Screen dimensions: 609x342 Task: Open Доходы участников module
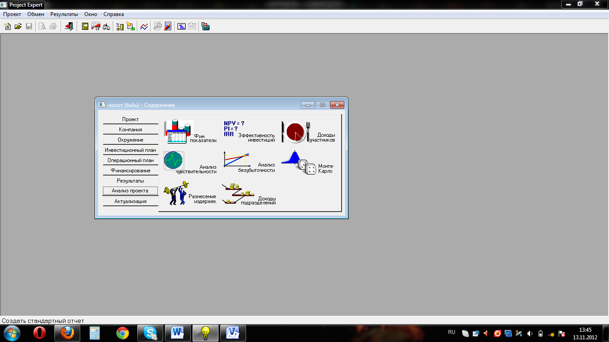click(308, 132)
